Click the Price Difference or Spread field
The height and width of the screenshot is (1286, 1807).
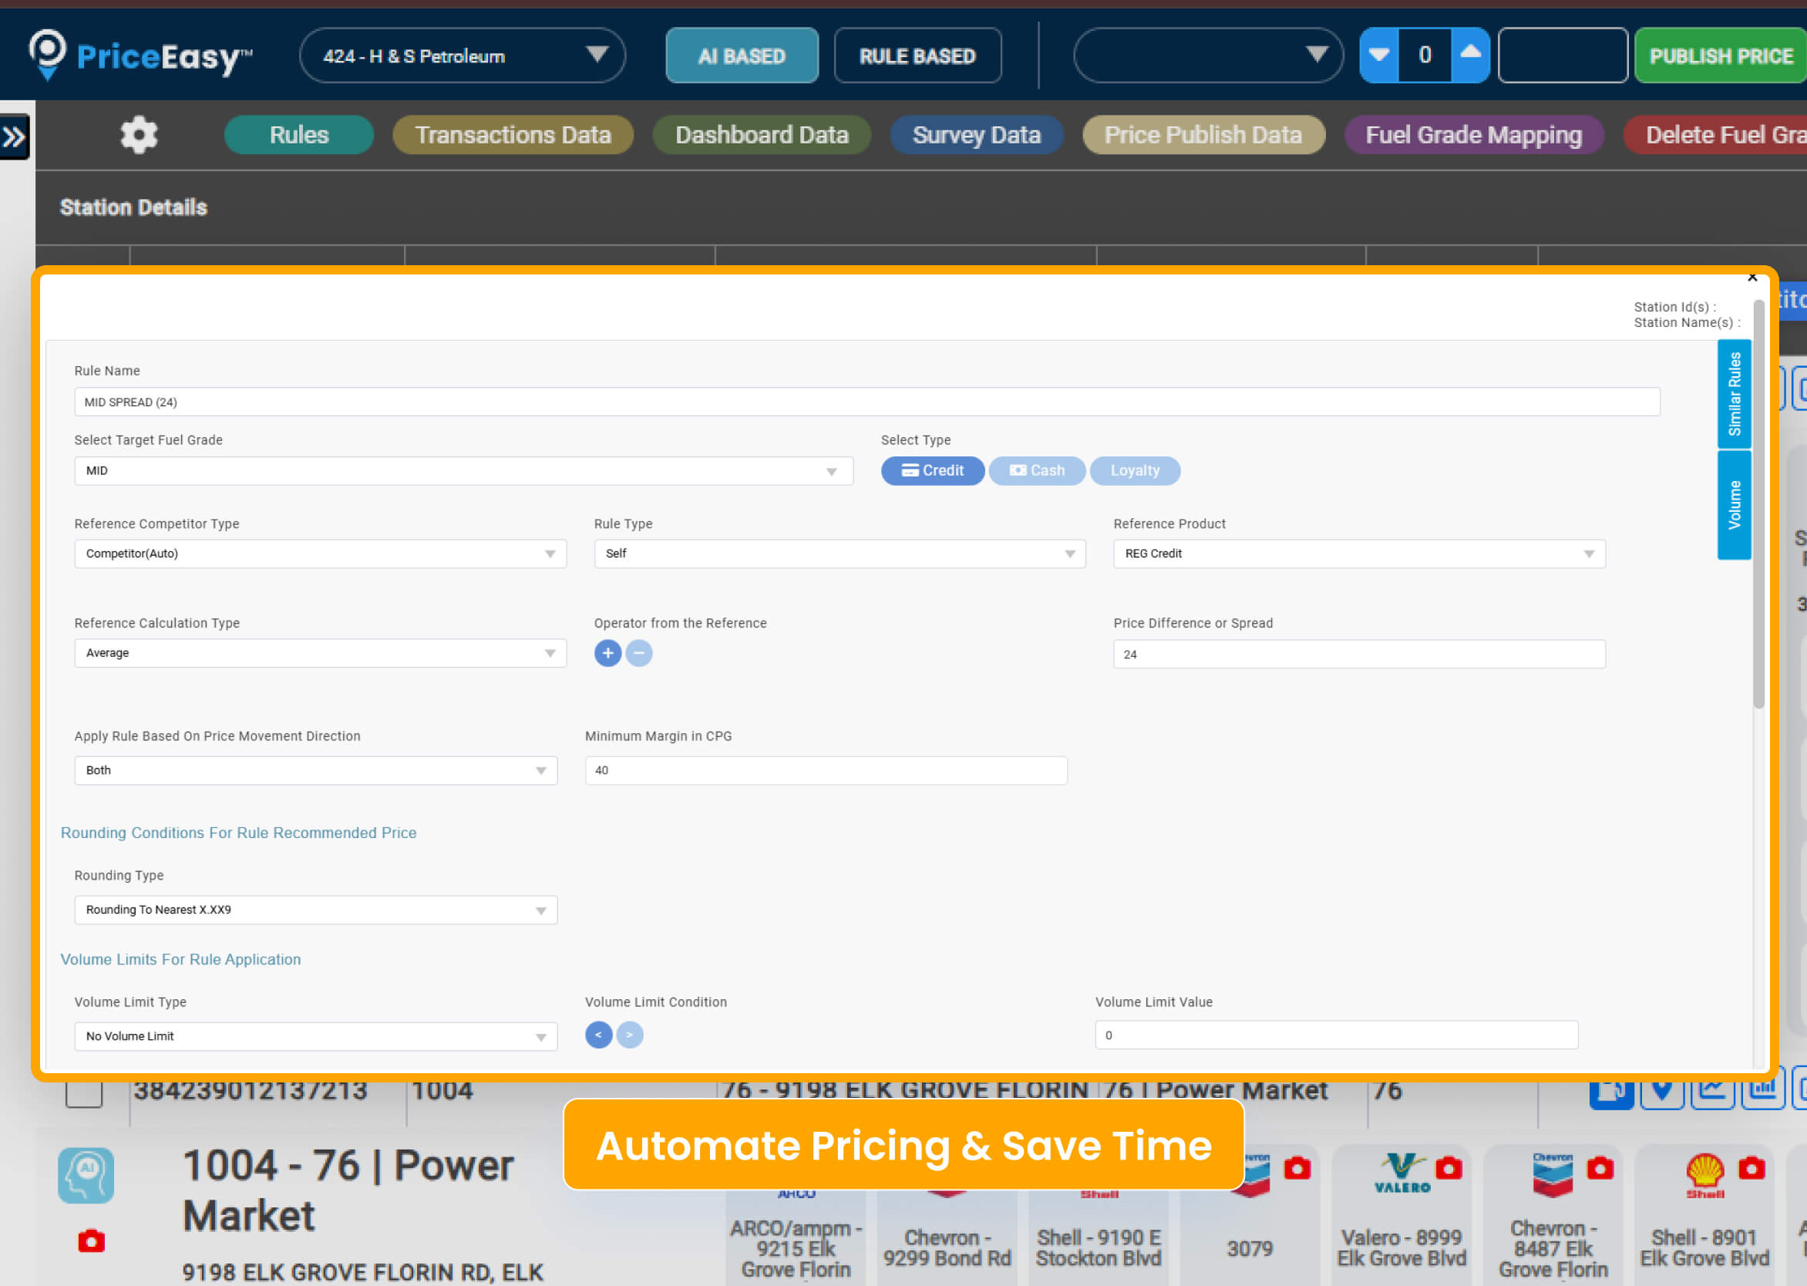coord(1359,654)
